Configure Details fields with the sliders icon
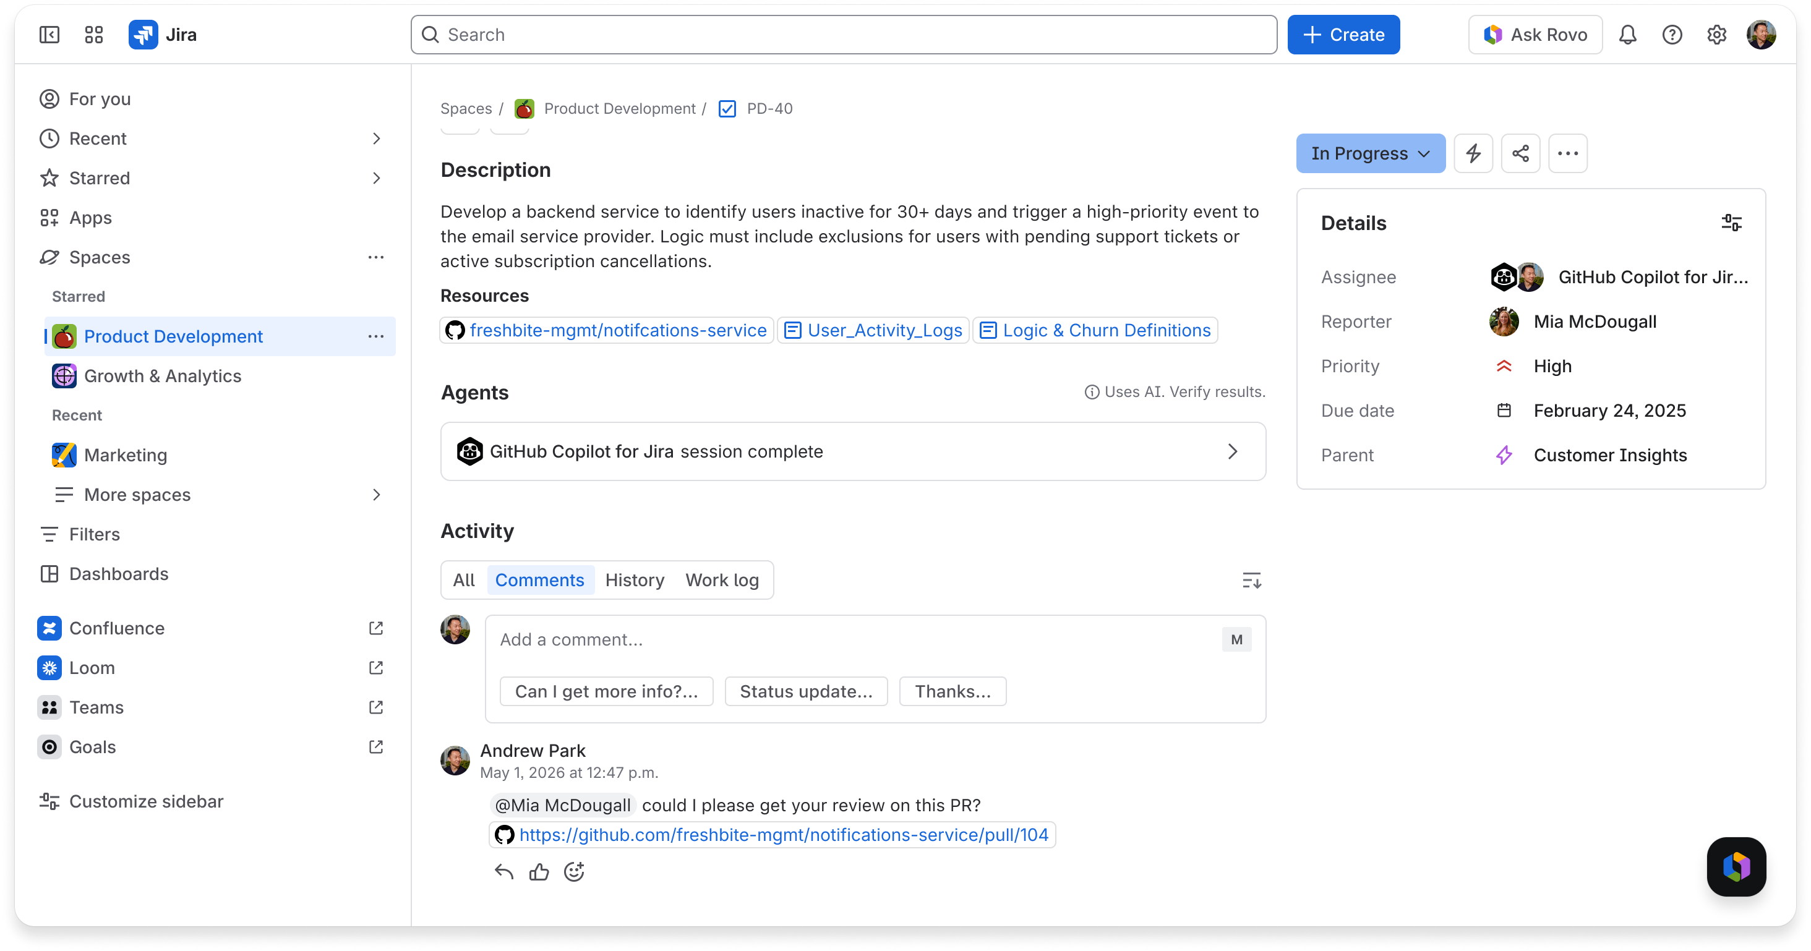The image size is (1811, 951). point(1731,223)
